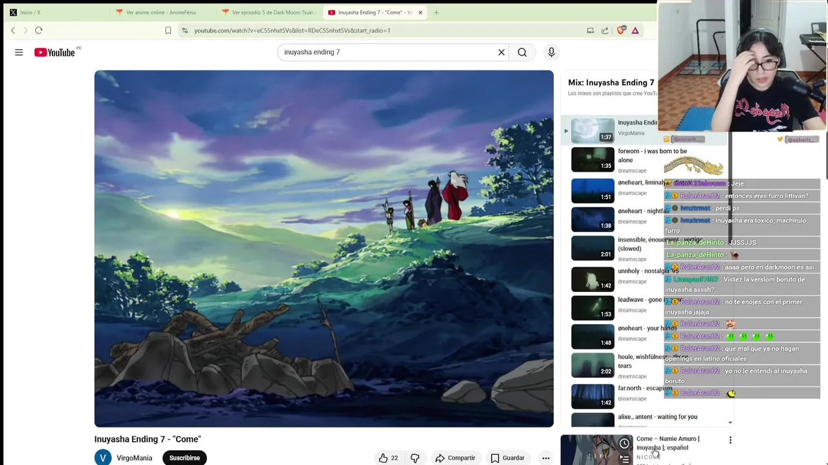828x465 pixels.
Task: Dislike the video with thumbs down
Action: click(415, 458)
